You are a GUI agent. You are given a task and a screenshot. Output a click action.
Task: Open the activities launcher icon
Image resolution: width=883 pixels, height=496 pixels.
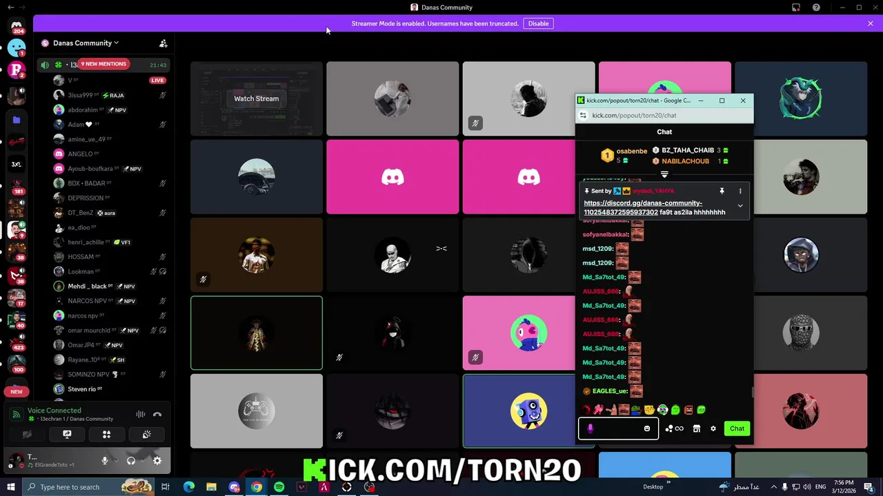point(107,435)
